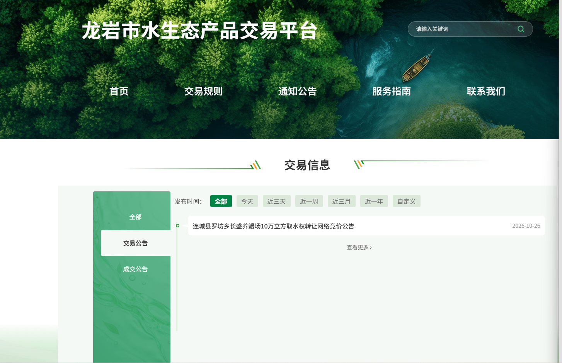The image size is (562, 363).
Task: Filter announcements by 近三月
Action: (x=342, y=201)
